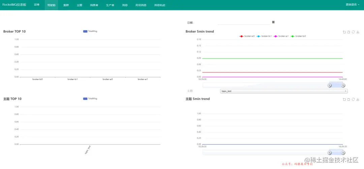This screenshot has height=169, width=364.
Task: Download 主题 5min trend as image
Action: point(358,99)
